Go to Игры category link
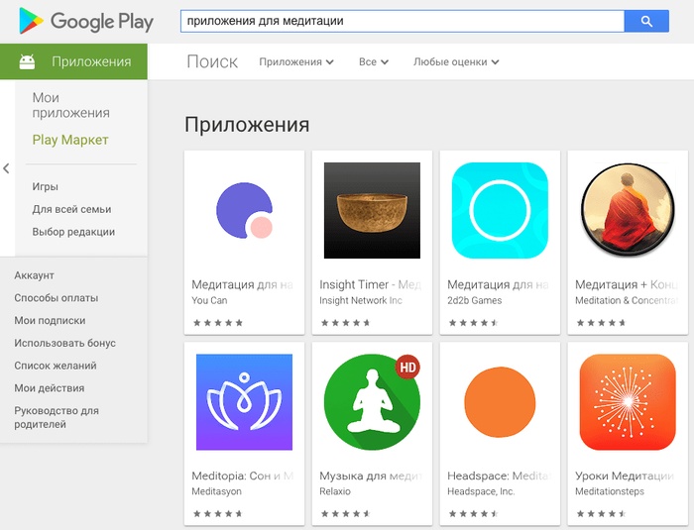The height and width of the screenshot is (530, 694). pos(46,186)
